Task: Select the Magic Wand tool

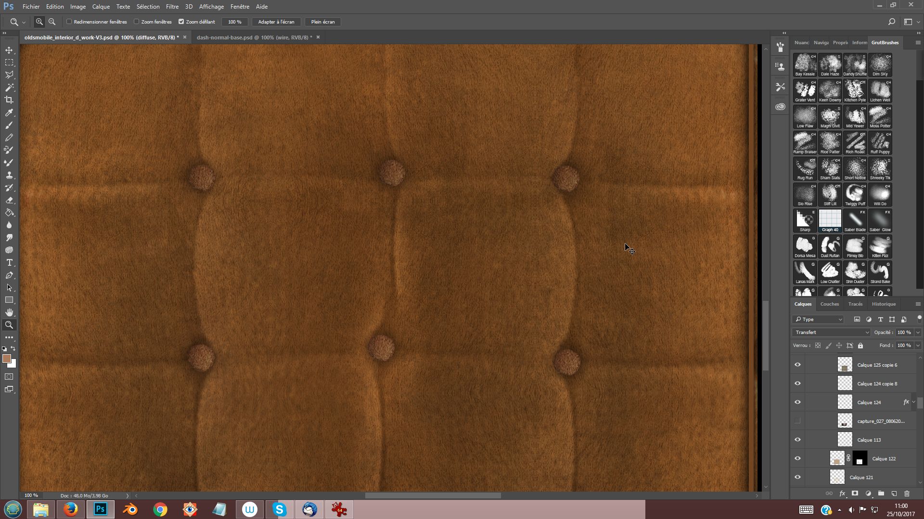Action: (x=9, y=87)
